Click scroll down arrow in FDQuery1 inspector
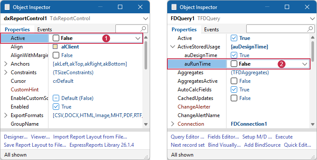Viewport: 317px width, 160px height. [313, 124]
